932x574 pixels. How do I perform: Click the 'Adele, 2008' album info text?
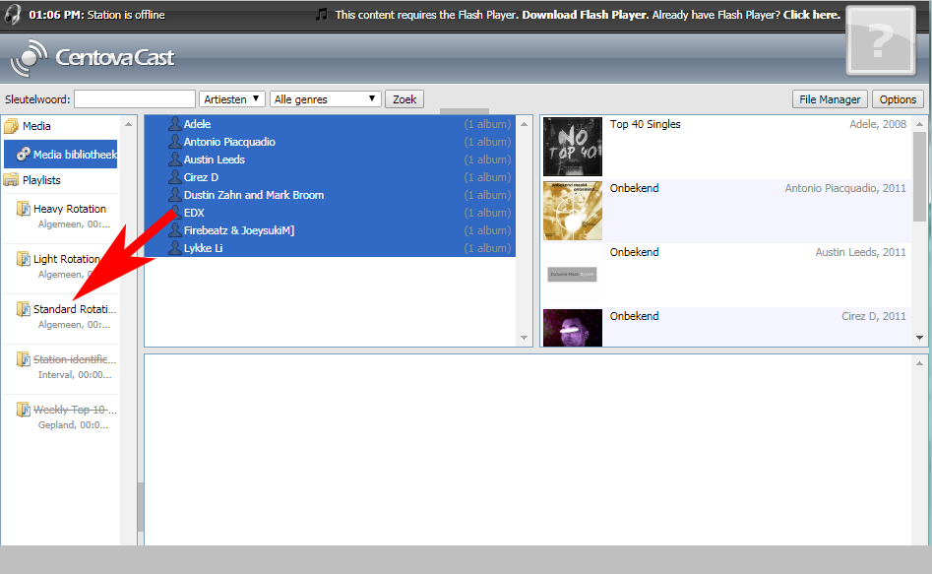pyautogui.click(x=877, y=124)
